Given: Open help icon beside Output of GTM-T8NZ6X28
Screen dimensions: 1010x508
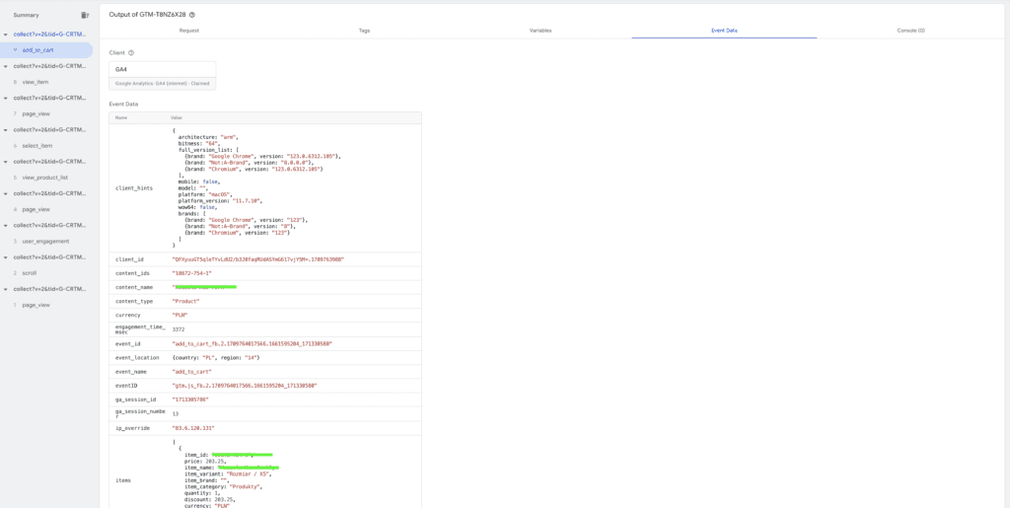Looking at the screenshot, I should click(192, 14).
